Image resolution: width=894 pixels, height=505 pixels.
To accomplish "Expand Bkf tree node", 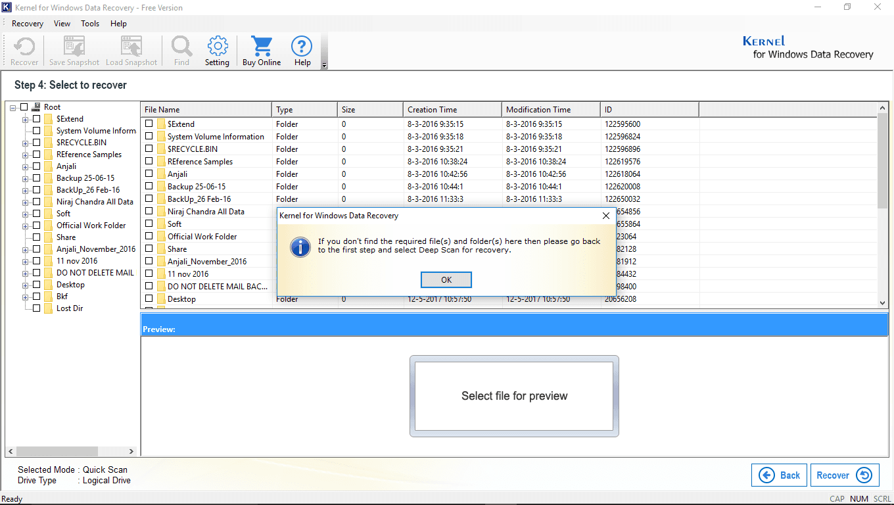I will point(26,297).
